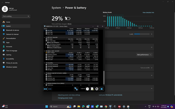
Task: Open Windows Start button on taskbar
Action: (47, 107)
